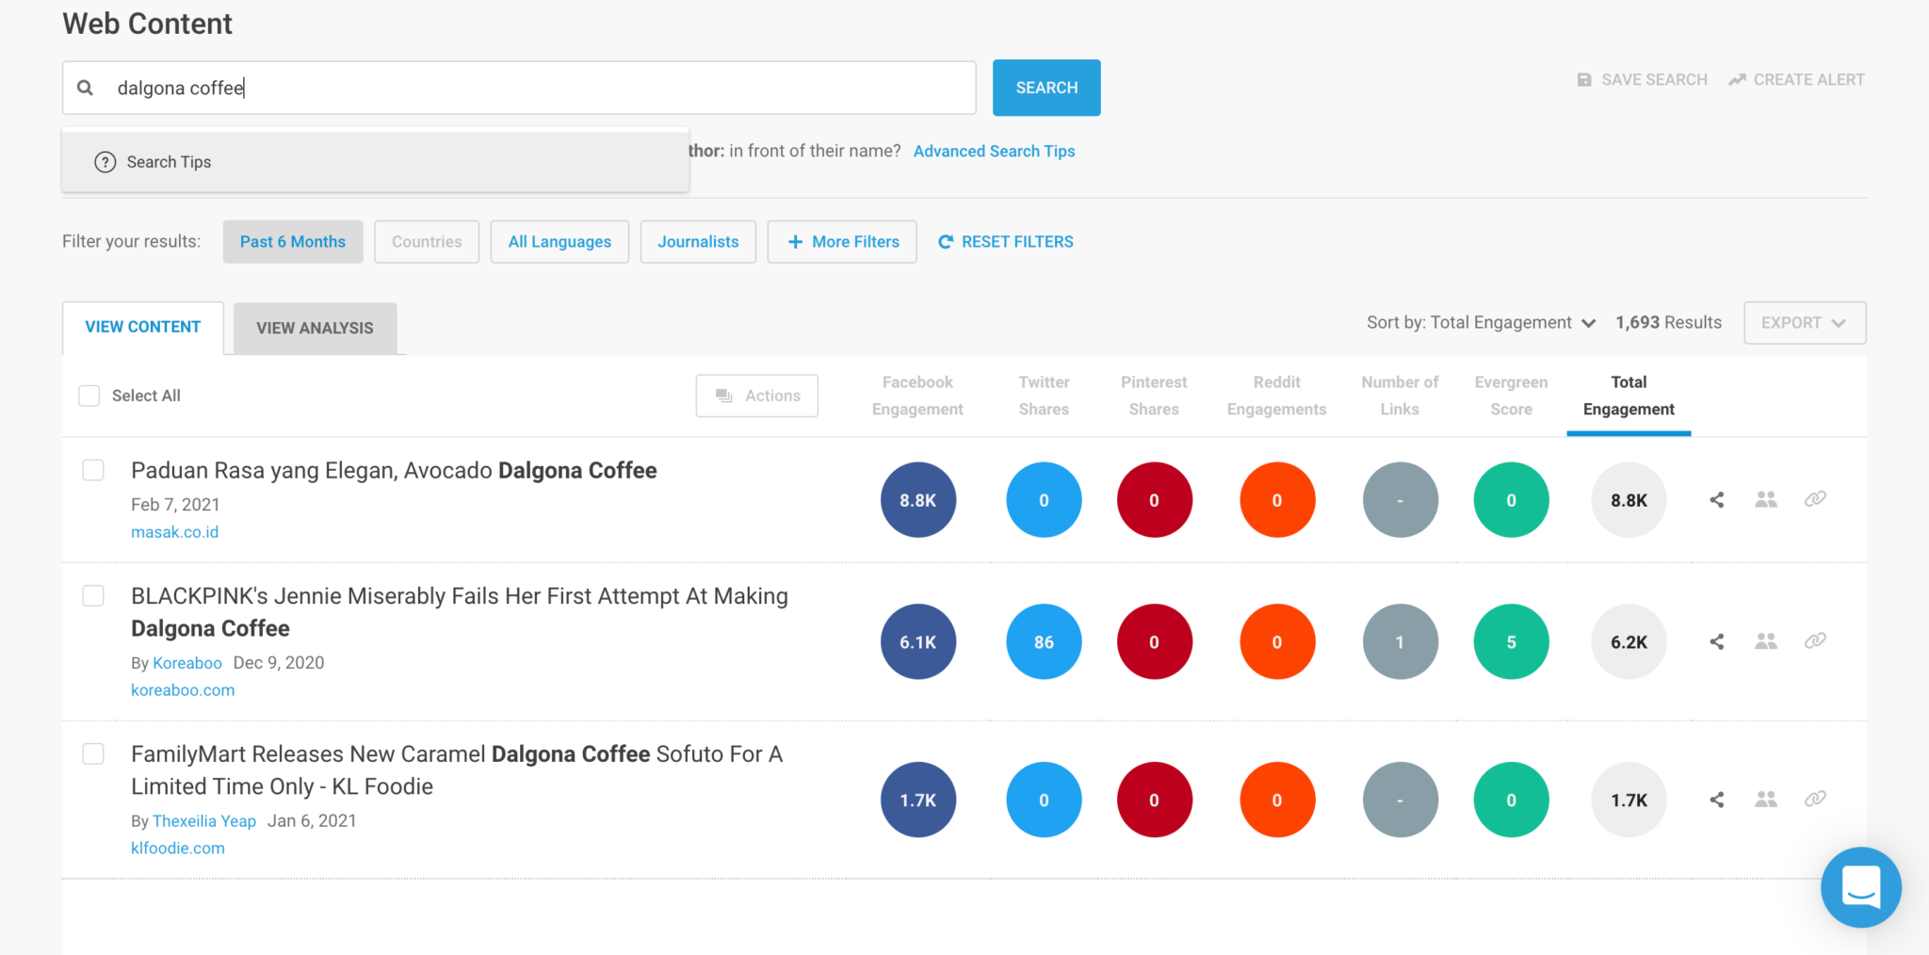
Task: Sort by Pinterest Shares column header
Action: (1154, 396)
